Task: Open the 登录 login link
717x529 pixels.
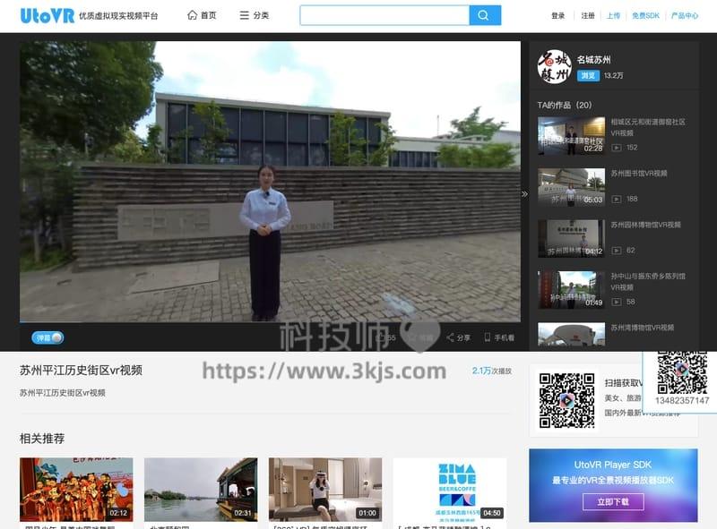Action: click(x=557, y=15)
